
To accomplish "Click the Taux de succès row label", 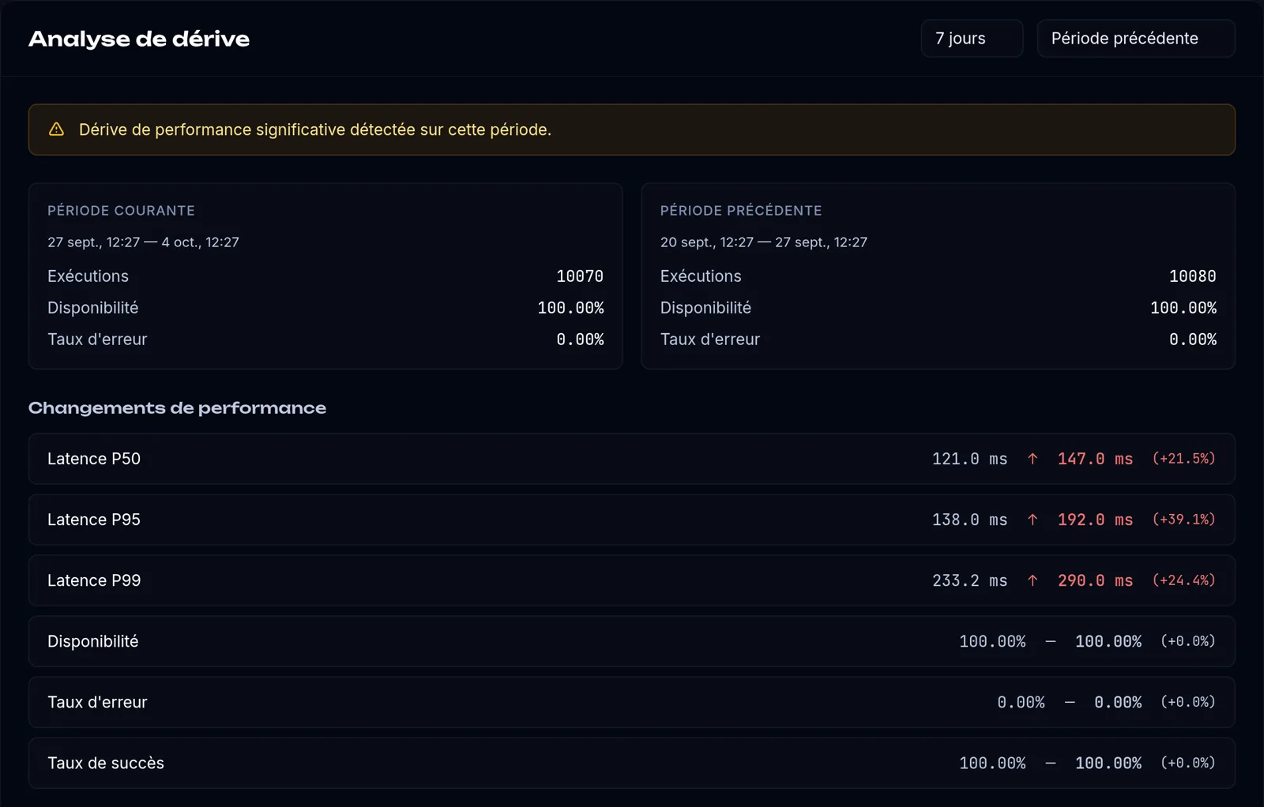I will 106,764.
